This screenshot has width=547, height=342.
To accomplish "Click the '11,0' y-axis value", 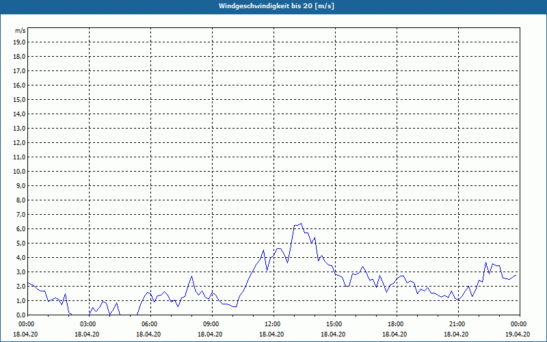I will click(19, 157).
